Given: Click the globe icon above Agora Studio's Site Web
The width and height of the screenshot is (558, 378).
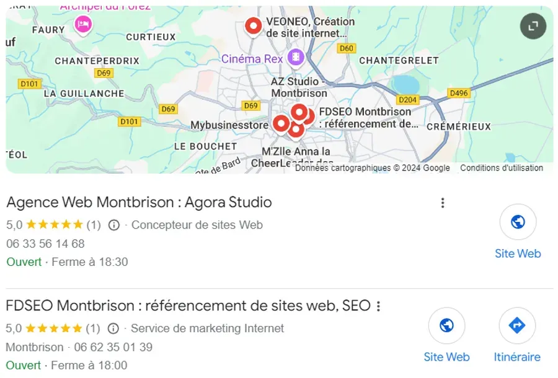Looking at the screenshot, I should click(518, 221).
